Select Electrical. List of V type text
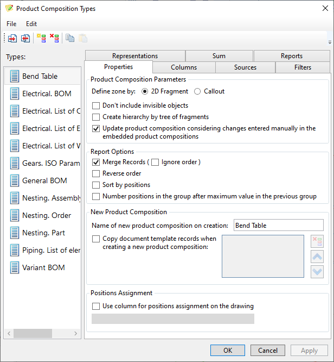This screenshot has width=334, height=362. tap(51, 146)
